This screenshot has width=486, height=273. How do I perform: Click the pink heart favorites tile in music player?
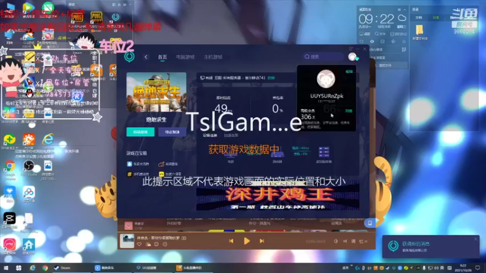click(128, 226)
